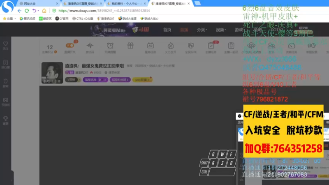Open streamer tasks checklist with badge

(211, 46)
